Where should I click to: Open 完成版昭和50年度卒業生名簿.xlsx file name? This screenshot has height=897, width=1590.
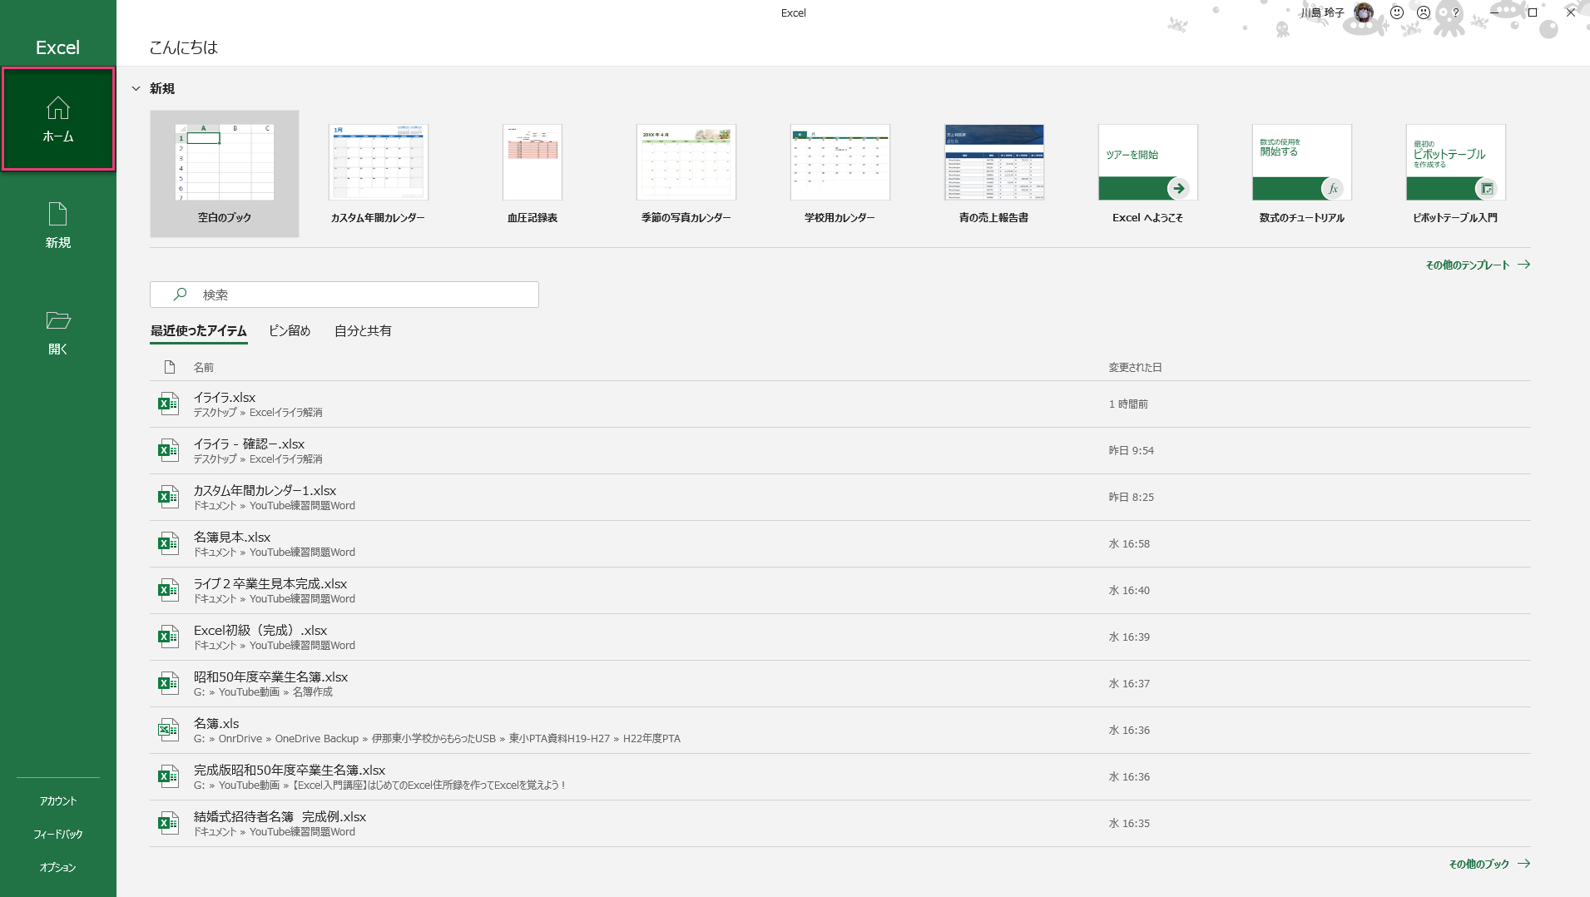[x=290, y=770]
